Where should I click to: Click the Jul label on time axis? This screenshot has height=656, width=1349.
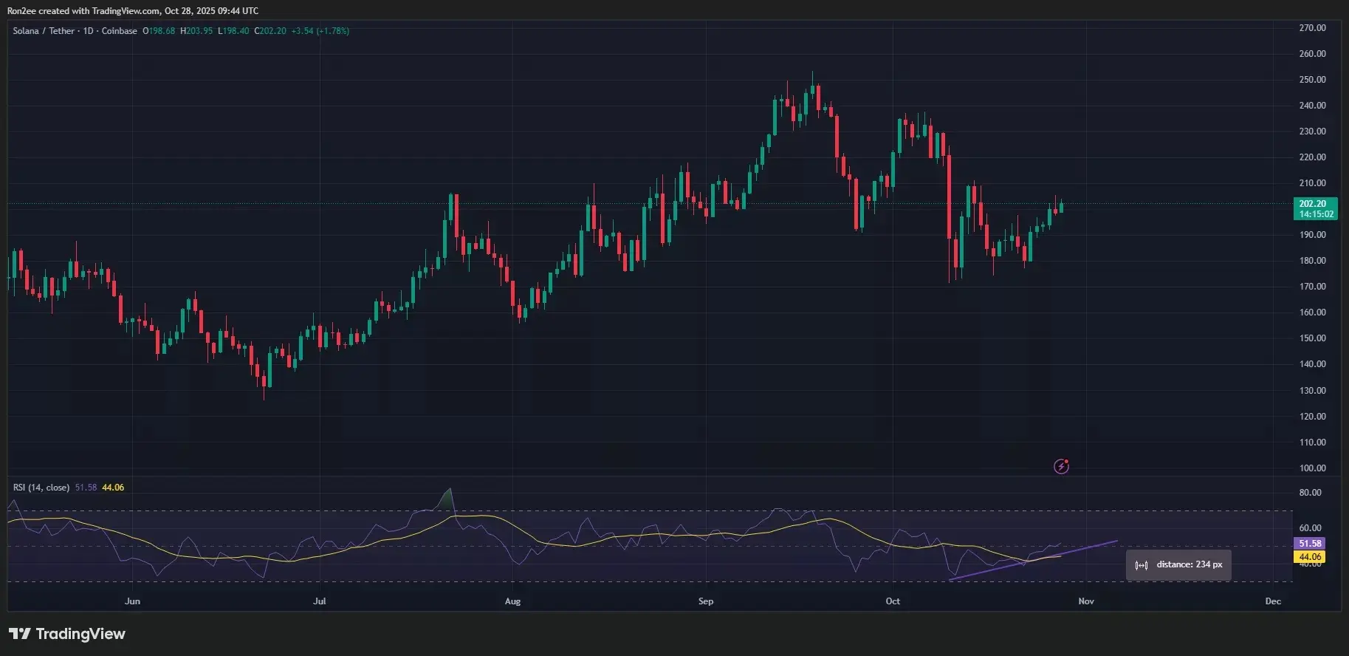(319, 601)
